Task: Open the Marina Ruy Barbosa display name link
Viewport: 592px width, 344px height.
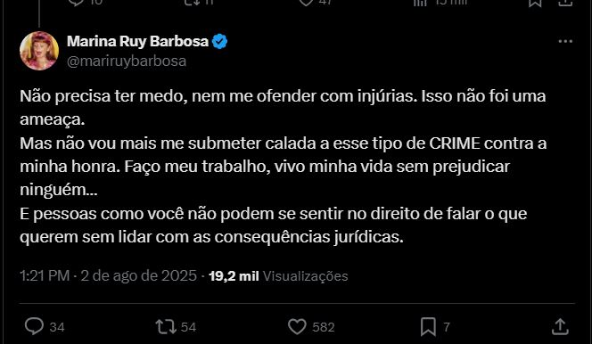Action: tap(137, 41)
